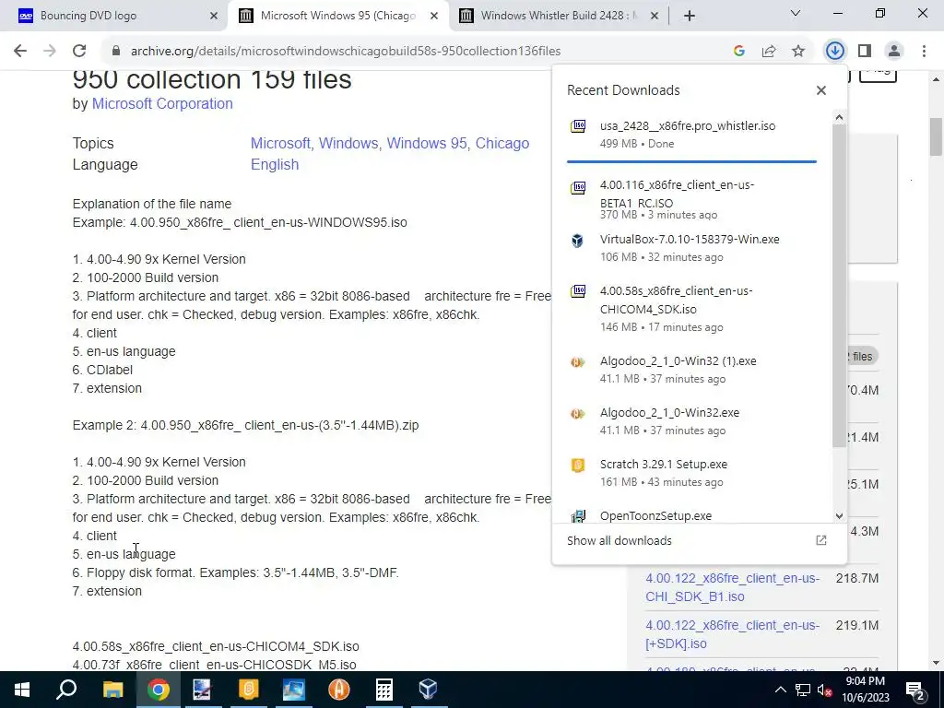Screen dimensions: 944x708
Task: Open taskbar search magnifier
Action: [x=66, y=690]
